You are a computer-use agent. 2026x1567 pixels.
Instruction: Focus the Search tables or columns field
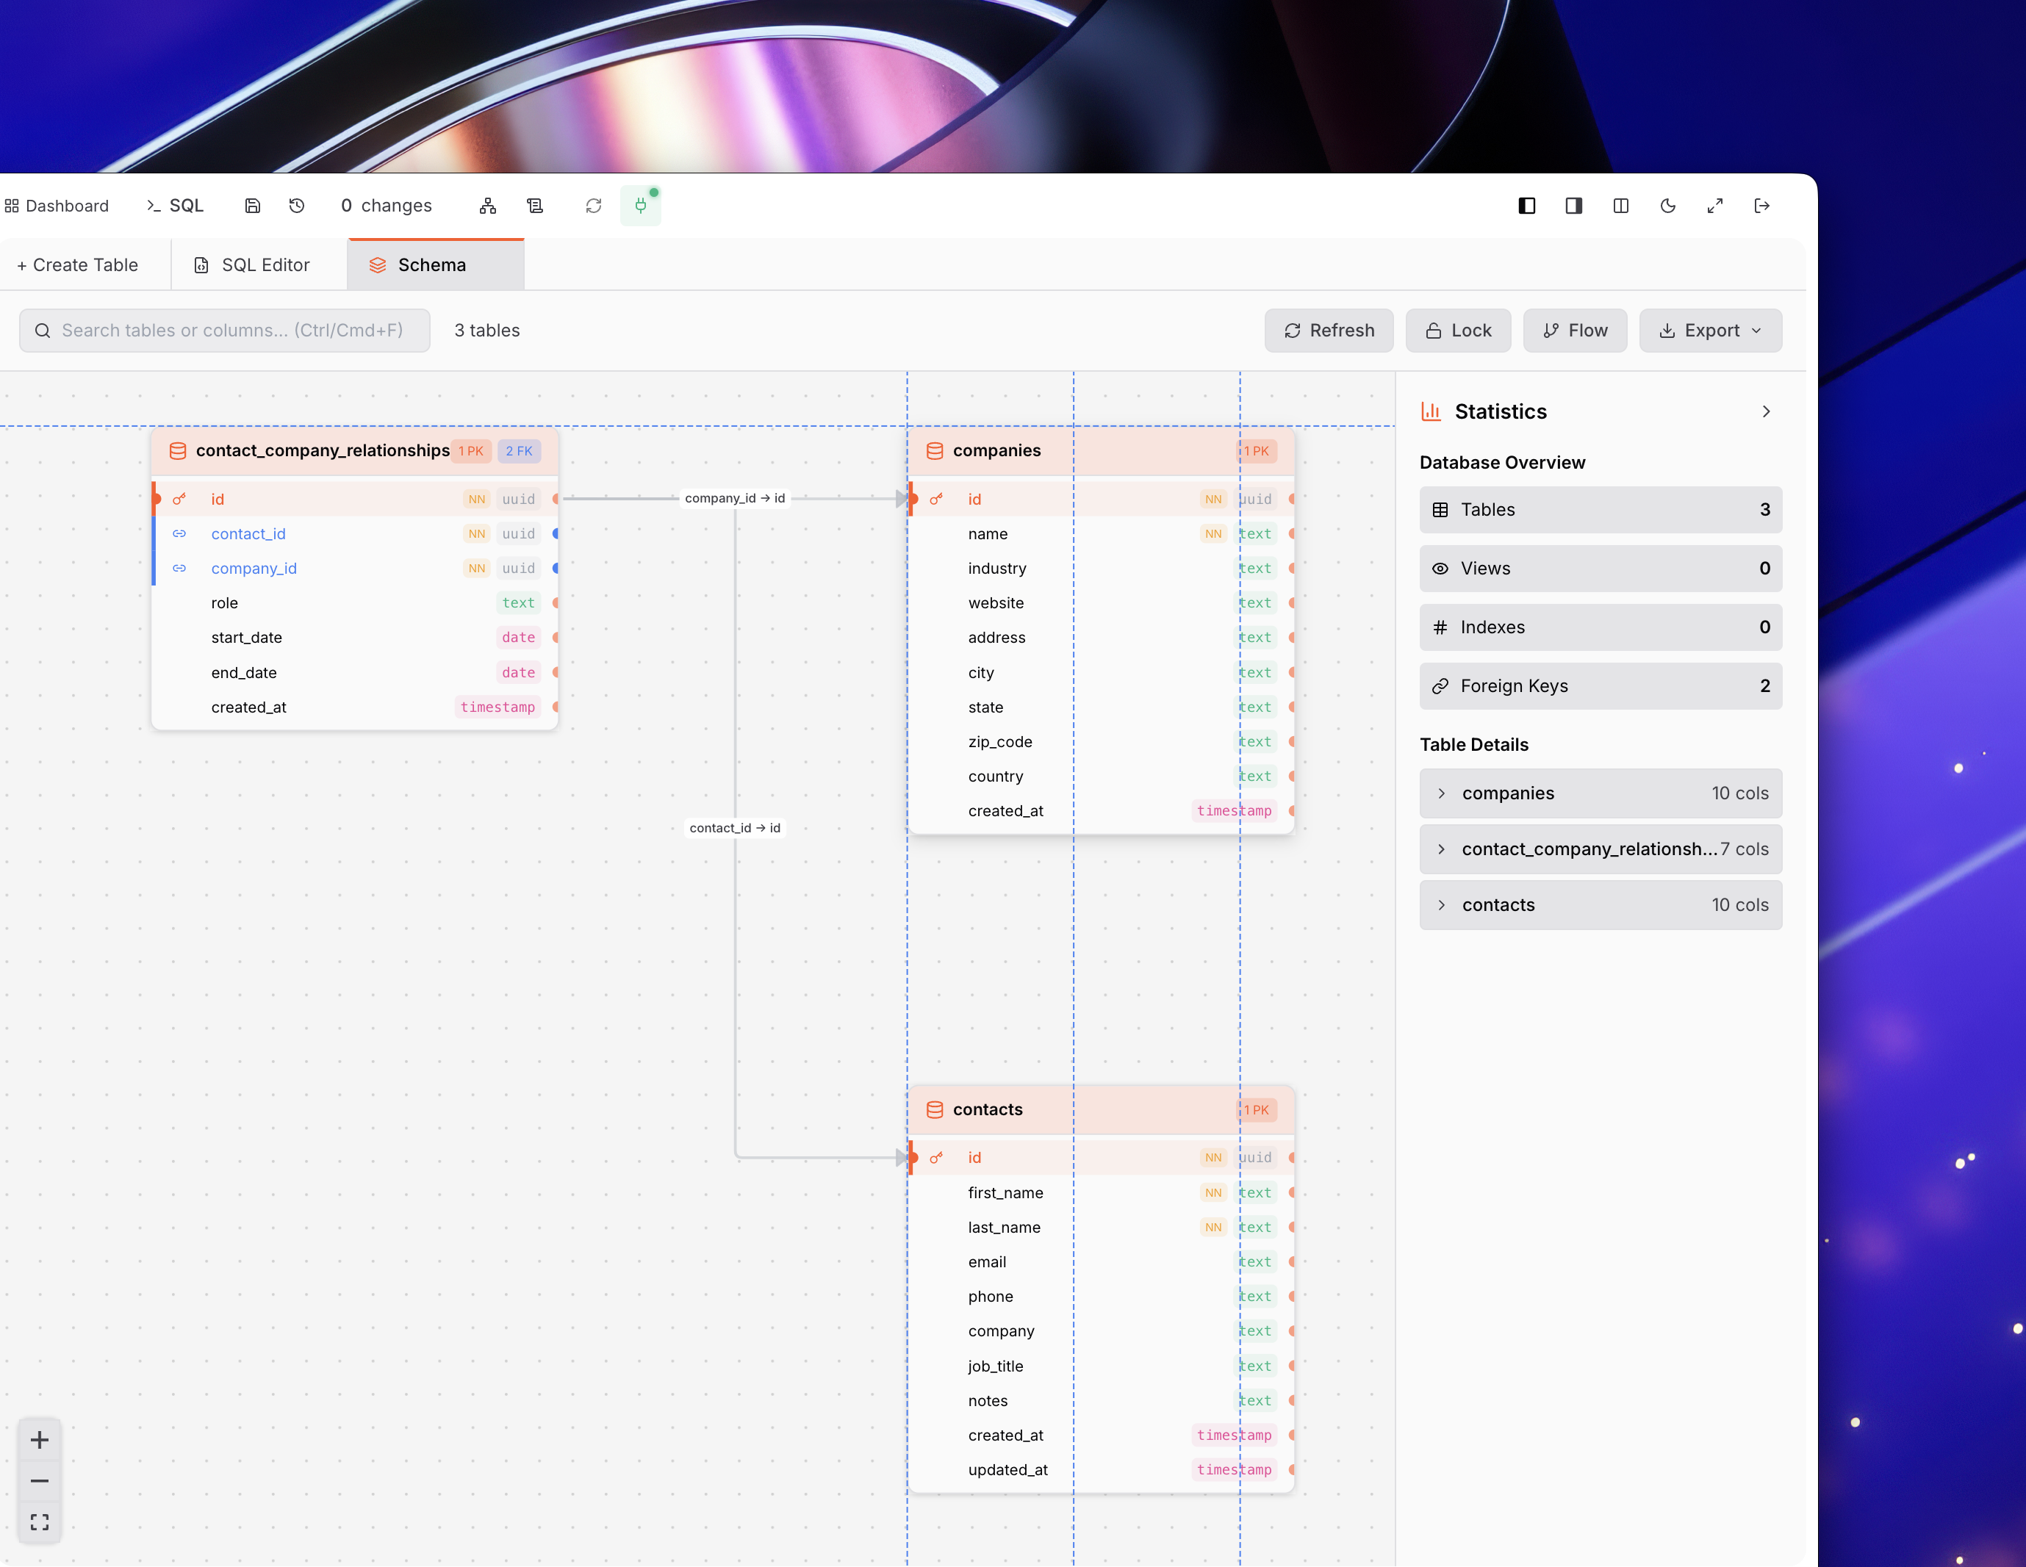coord(224,330)
